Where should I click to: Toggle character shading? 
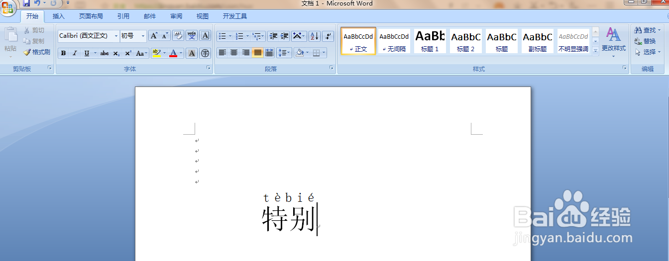192,53
